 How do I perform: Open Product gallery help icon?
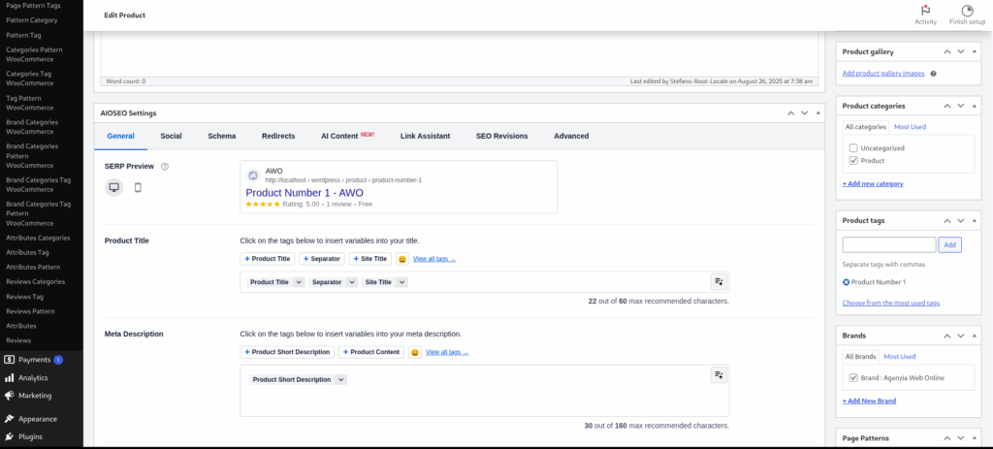tap(934, 74)
